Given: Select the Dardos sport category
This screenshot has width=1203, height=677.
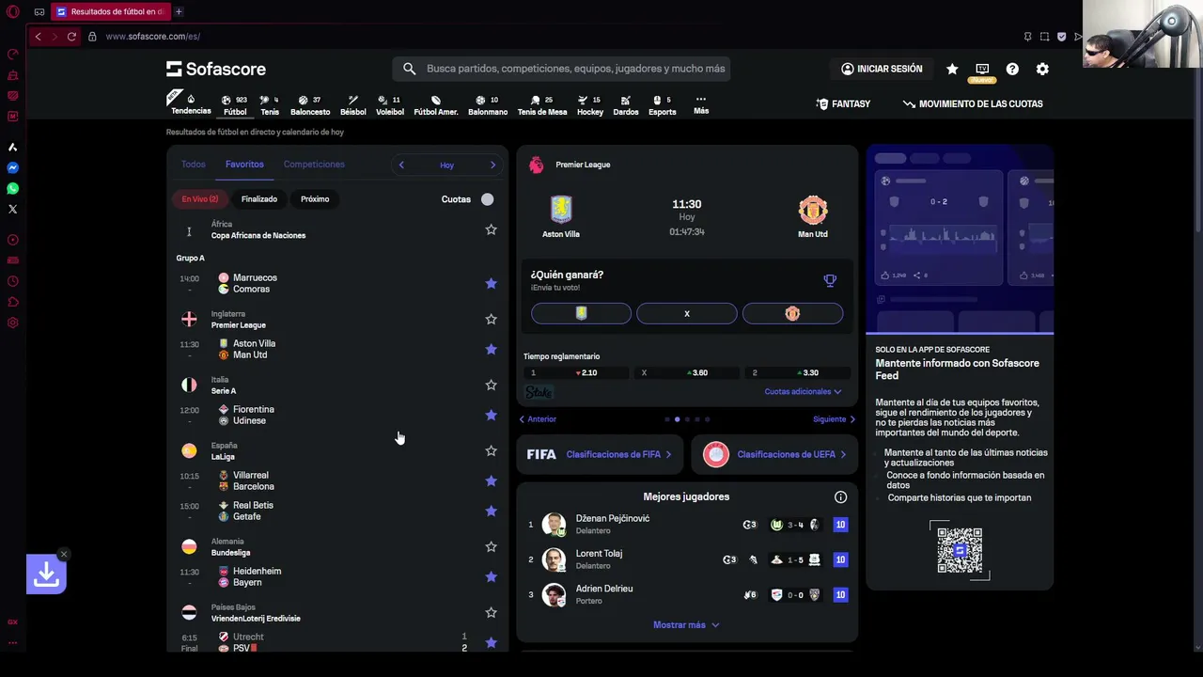Looking at the screenshot, I should (626, 104).
